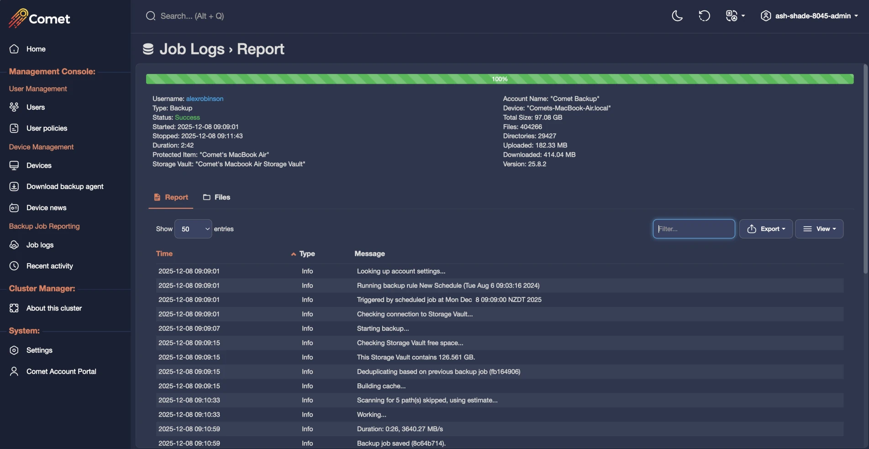This screenshot has height=449, width=869.
Task: Open the Users icon in sidebar
Action: pyautogui.click(x=14, y=107)
